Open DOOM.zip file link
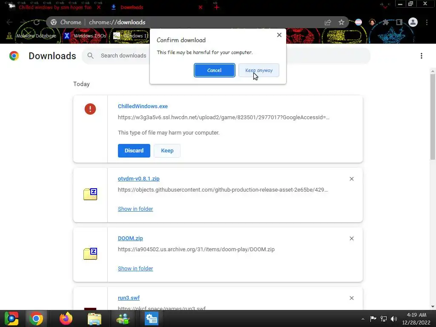The image size is (436, 327). pyautogui.click(x=130, y=238)
